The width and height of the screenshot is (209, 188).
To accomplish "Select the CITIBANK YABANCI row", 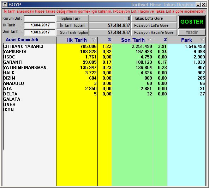I will tap(104, 46).
